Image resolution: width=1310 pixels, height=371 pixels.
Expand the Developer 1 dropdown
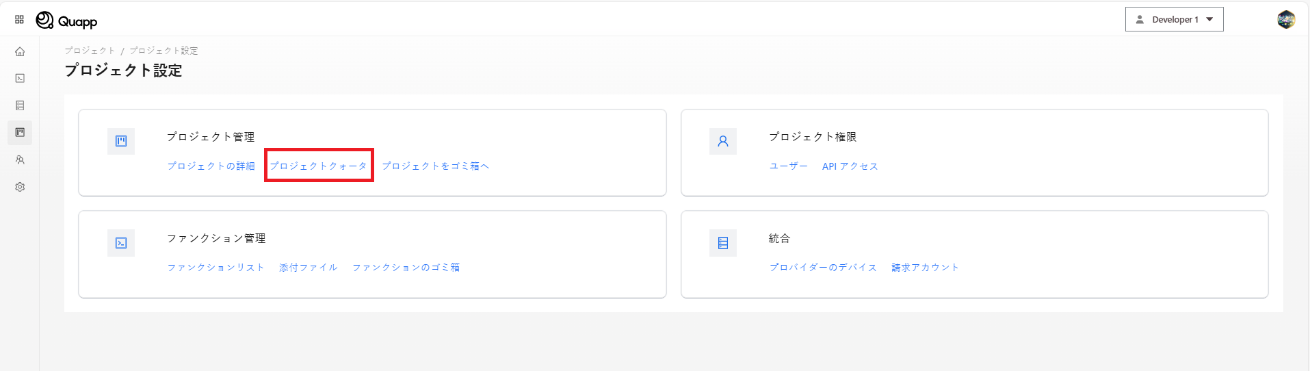(1174, 20)
